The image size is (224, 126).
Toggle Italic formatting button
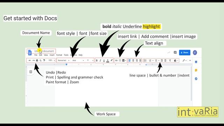[x=100, y=61]
